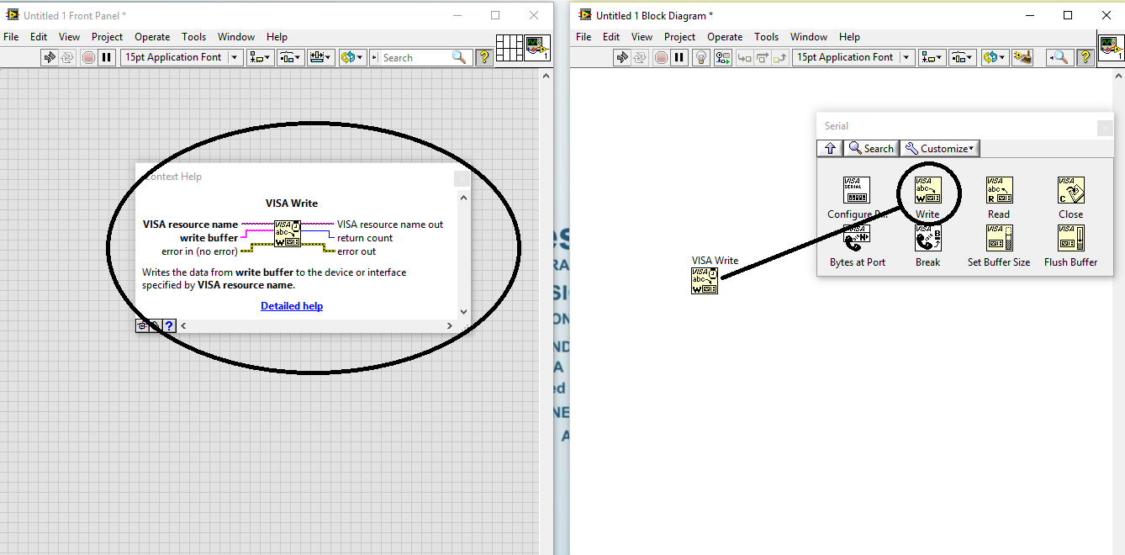
Task: Open Window menu in Front Panel window
Action: point(236,37)
